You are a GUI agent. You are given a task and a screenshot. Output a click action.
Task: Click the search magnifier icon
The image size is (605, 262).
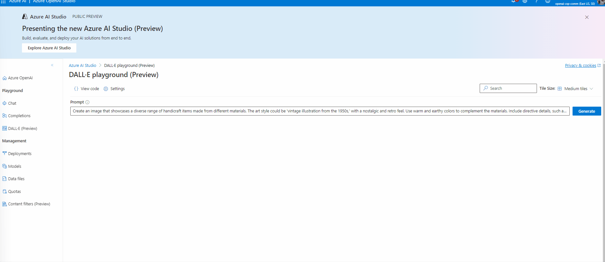(486, 88)
